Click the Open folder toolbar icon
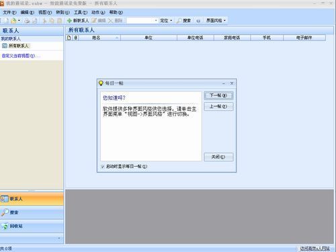The width and height of the screenshot is (336, 252). 13,21
